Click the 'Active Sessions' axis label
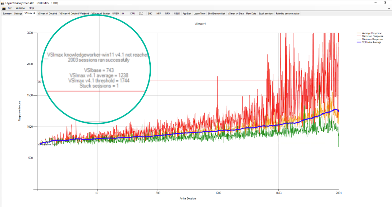The height and width of the screenshot is (207, 392). 188,198
